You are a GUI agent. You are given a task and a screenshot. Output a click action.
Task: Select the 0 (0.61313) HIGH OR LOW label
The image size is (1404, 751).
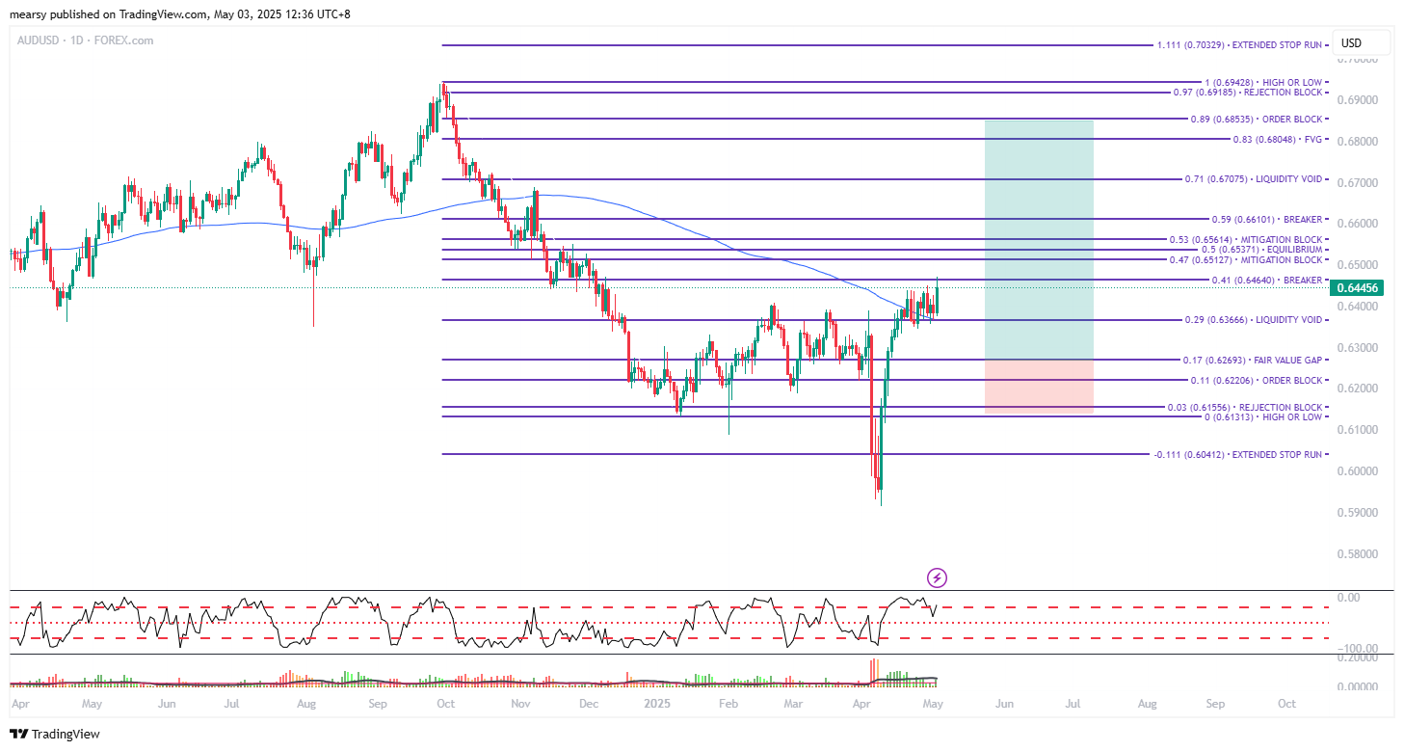tap(1263, 416)
